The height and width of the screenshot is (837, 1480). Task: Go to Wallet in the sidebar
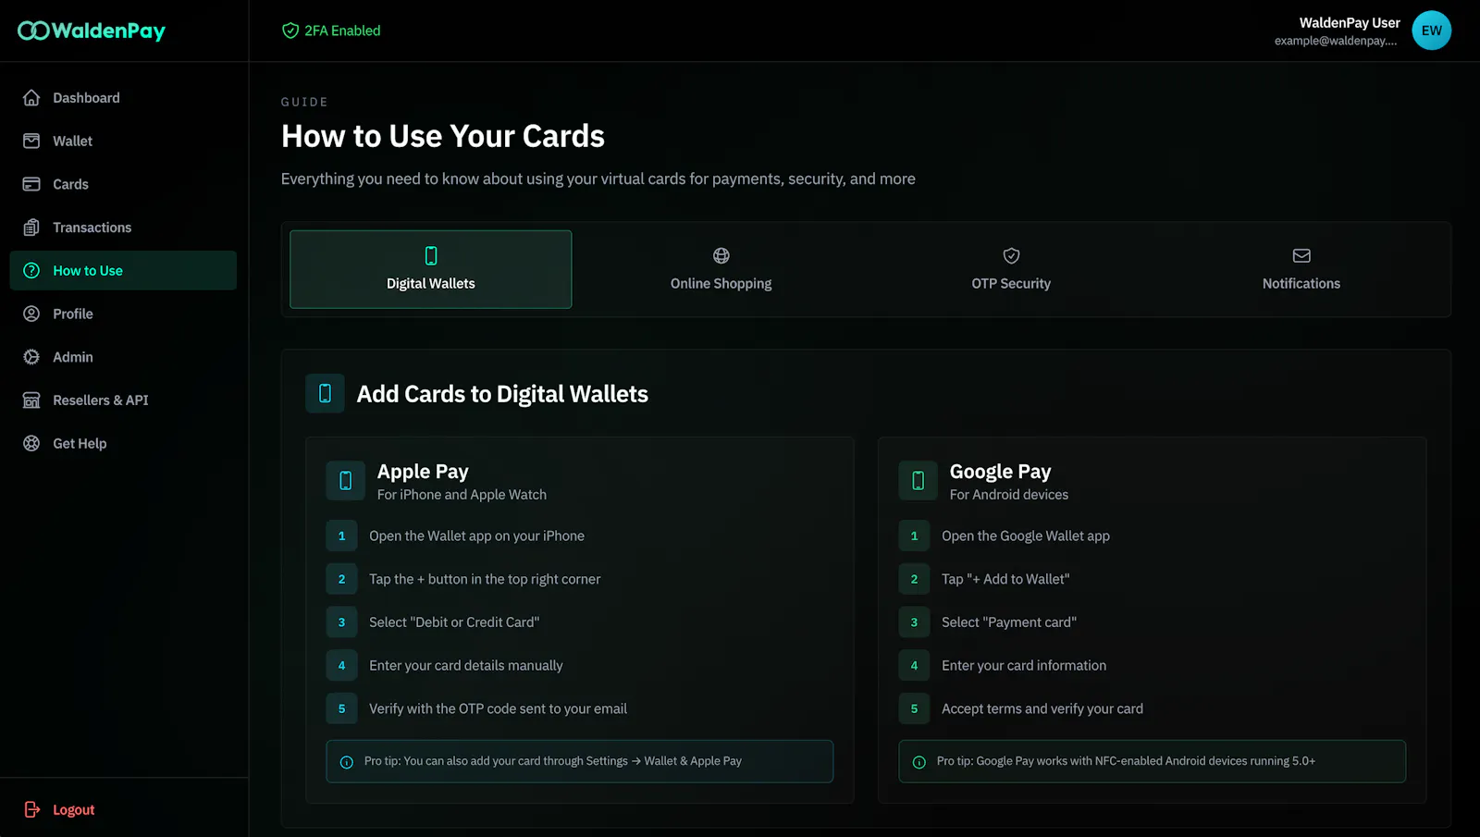(123, 141)
